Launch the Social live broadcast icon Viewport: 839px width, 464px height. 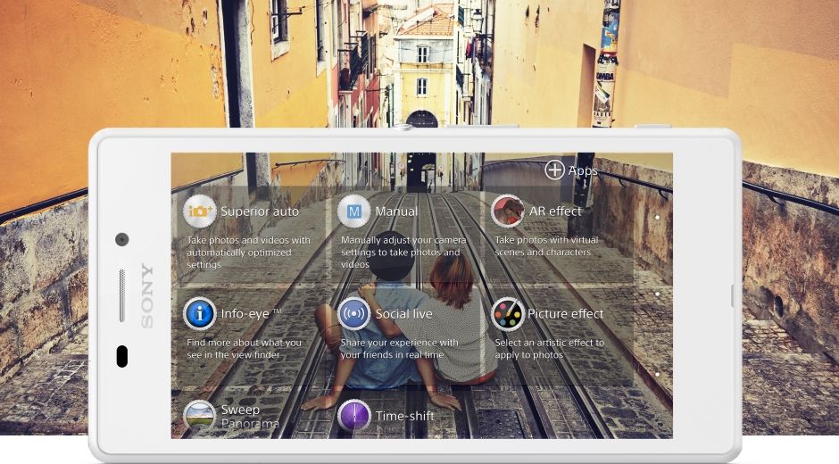pyautogui.click(x=354, y=314)
